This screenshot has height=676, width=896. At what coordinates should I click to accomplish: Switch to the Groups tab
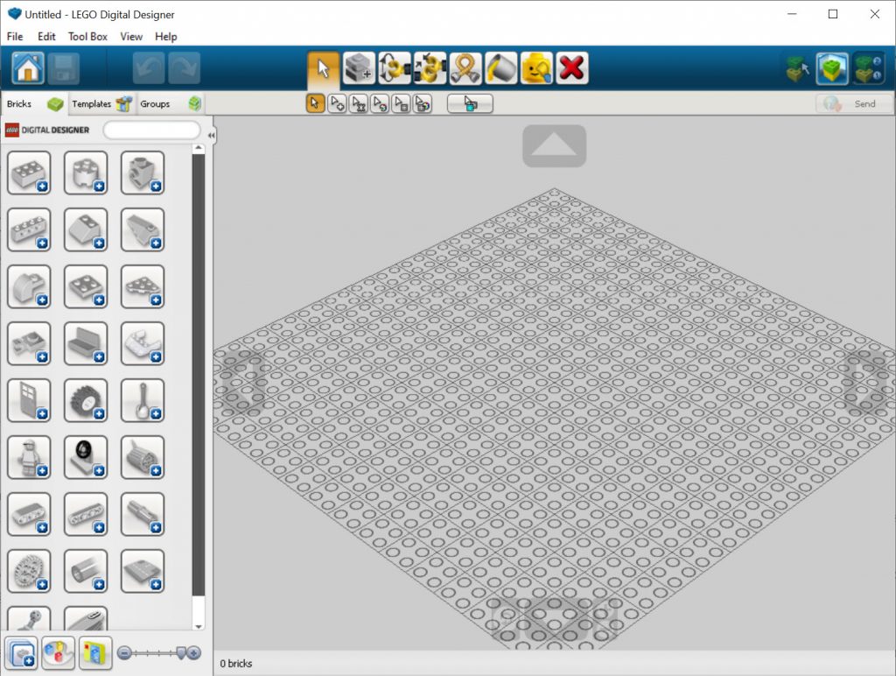click(171, 103)
